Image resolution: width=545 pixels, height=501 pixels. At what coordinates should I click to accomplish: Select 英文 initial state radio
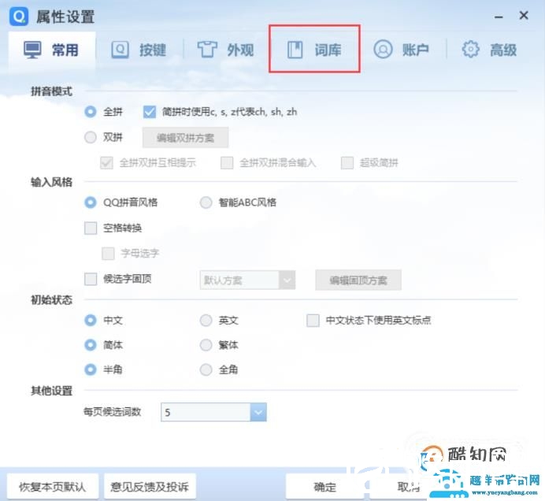tap(206, 320)
